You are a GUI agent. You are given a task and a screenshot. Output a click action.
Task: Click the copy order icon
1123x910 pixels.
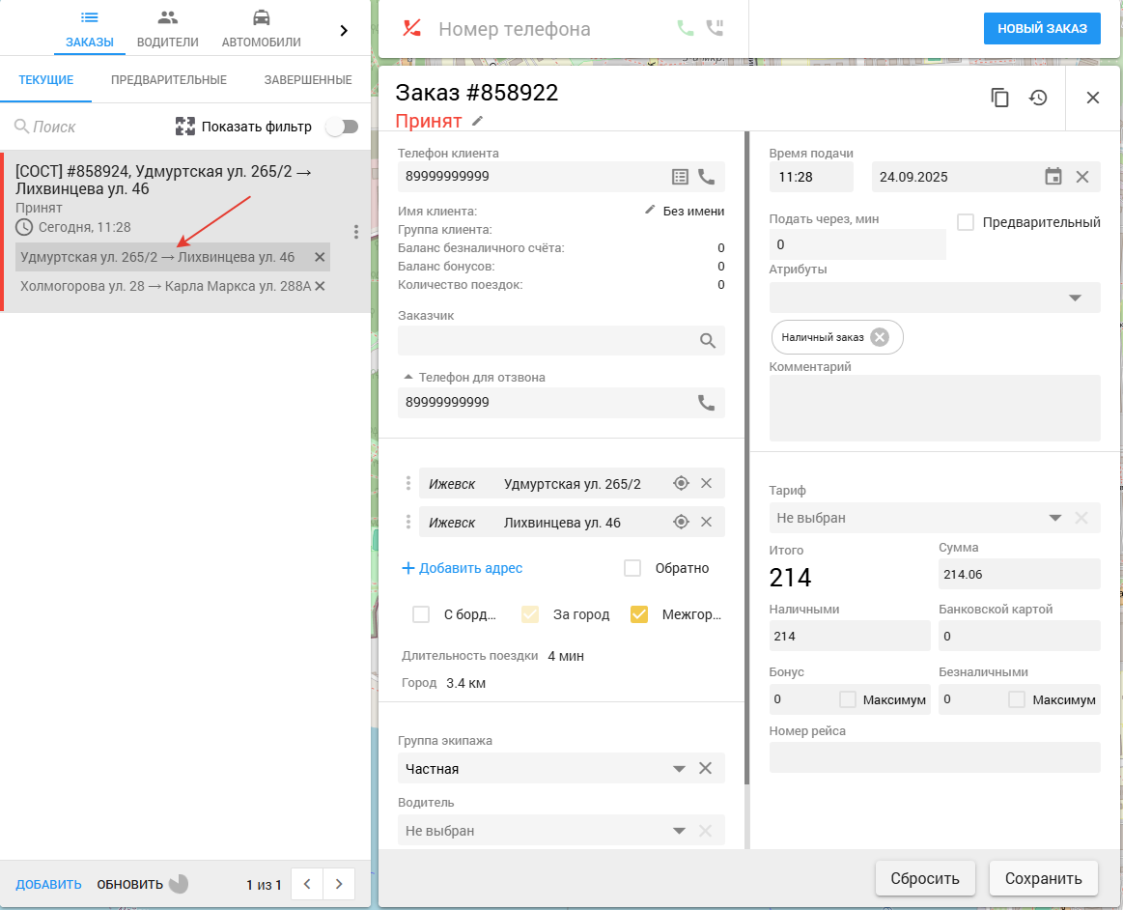1000,98
